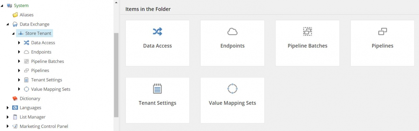The width and height of the screenshot is (419, 131).
Task: Click the content tree vertical scrollbar
Action: (x=116, y=75)
